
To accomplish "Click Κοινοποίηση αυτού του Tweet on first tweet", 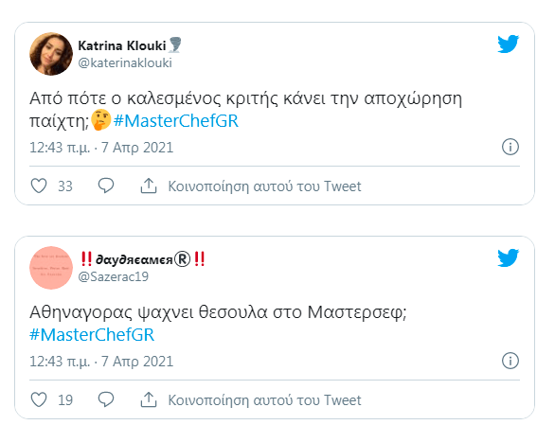I will point(264,186).
